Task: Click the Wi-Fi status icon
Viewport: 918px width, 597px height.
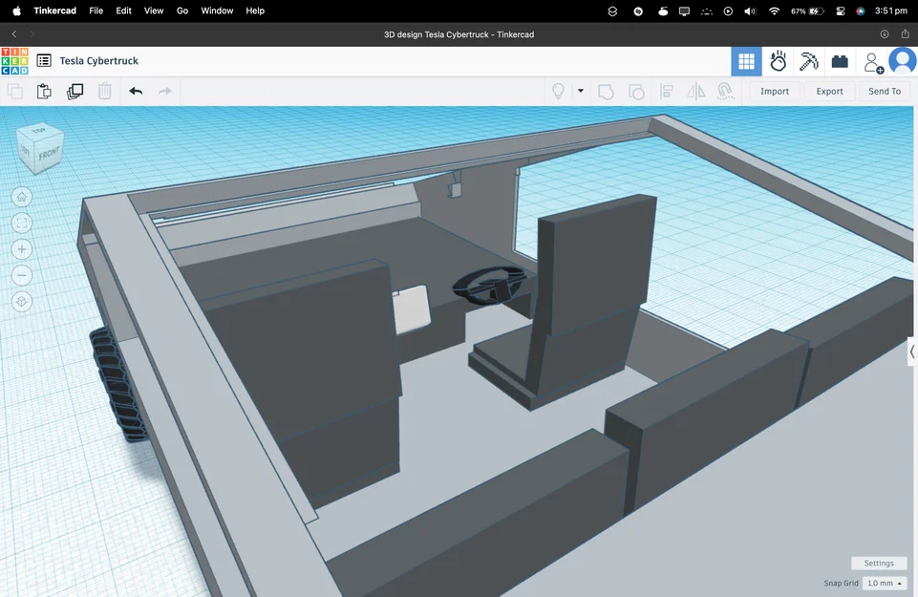Action: pyautogui.click(x=774, y=11)
